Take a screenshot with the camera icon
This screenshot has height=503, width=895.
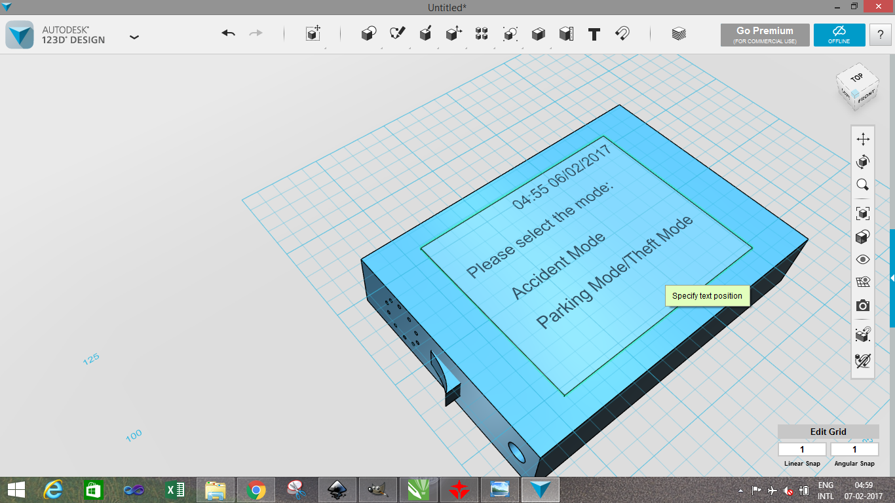(x=863, y=306)
